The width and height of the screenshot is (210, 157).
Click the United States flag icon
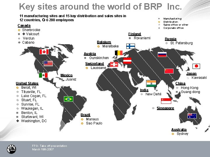tap(48, 64)
